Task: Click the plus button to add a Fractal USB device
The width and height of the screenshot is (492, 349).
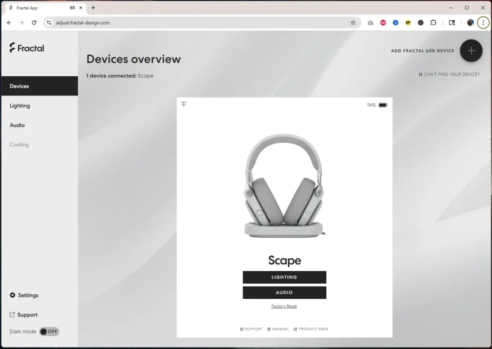Action: pyautogui.click(x=471, y=51)
